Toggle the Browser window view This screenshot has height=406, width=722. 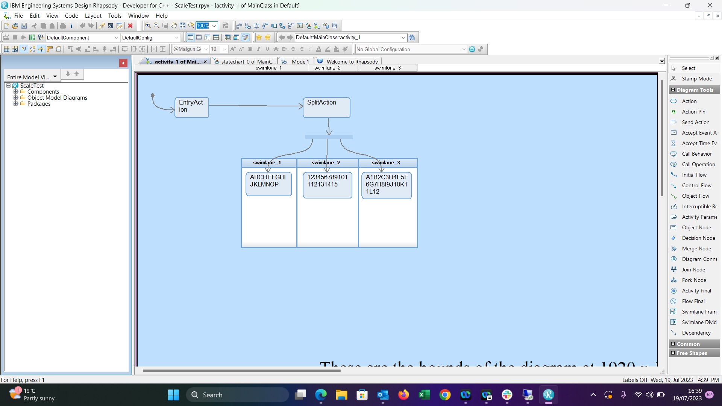click(190, 38)
